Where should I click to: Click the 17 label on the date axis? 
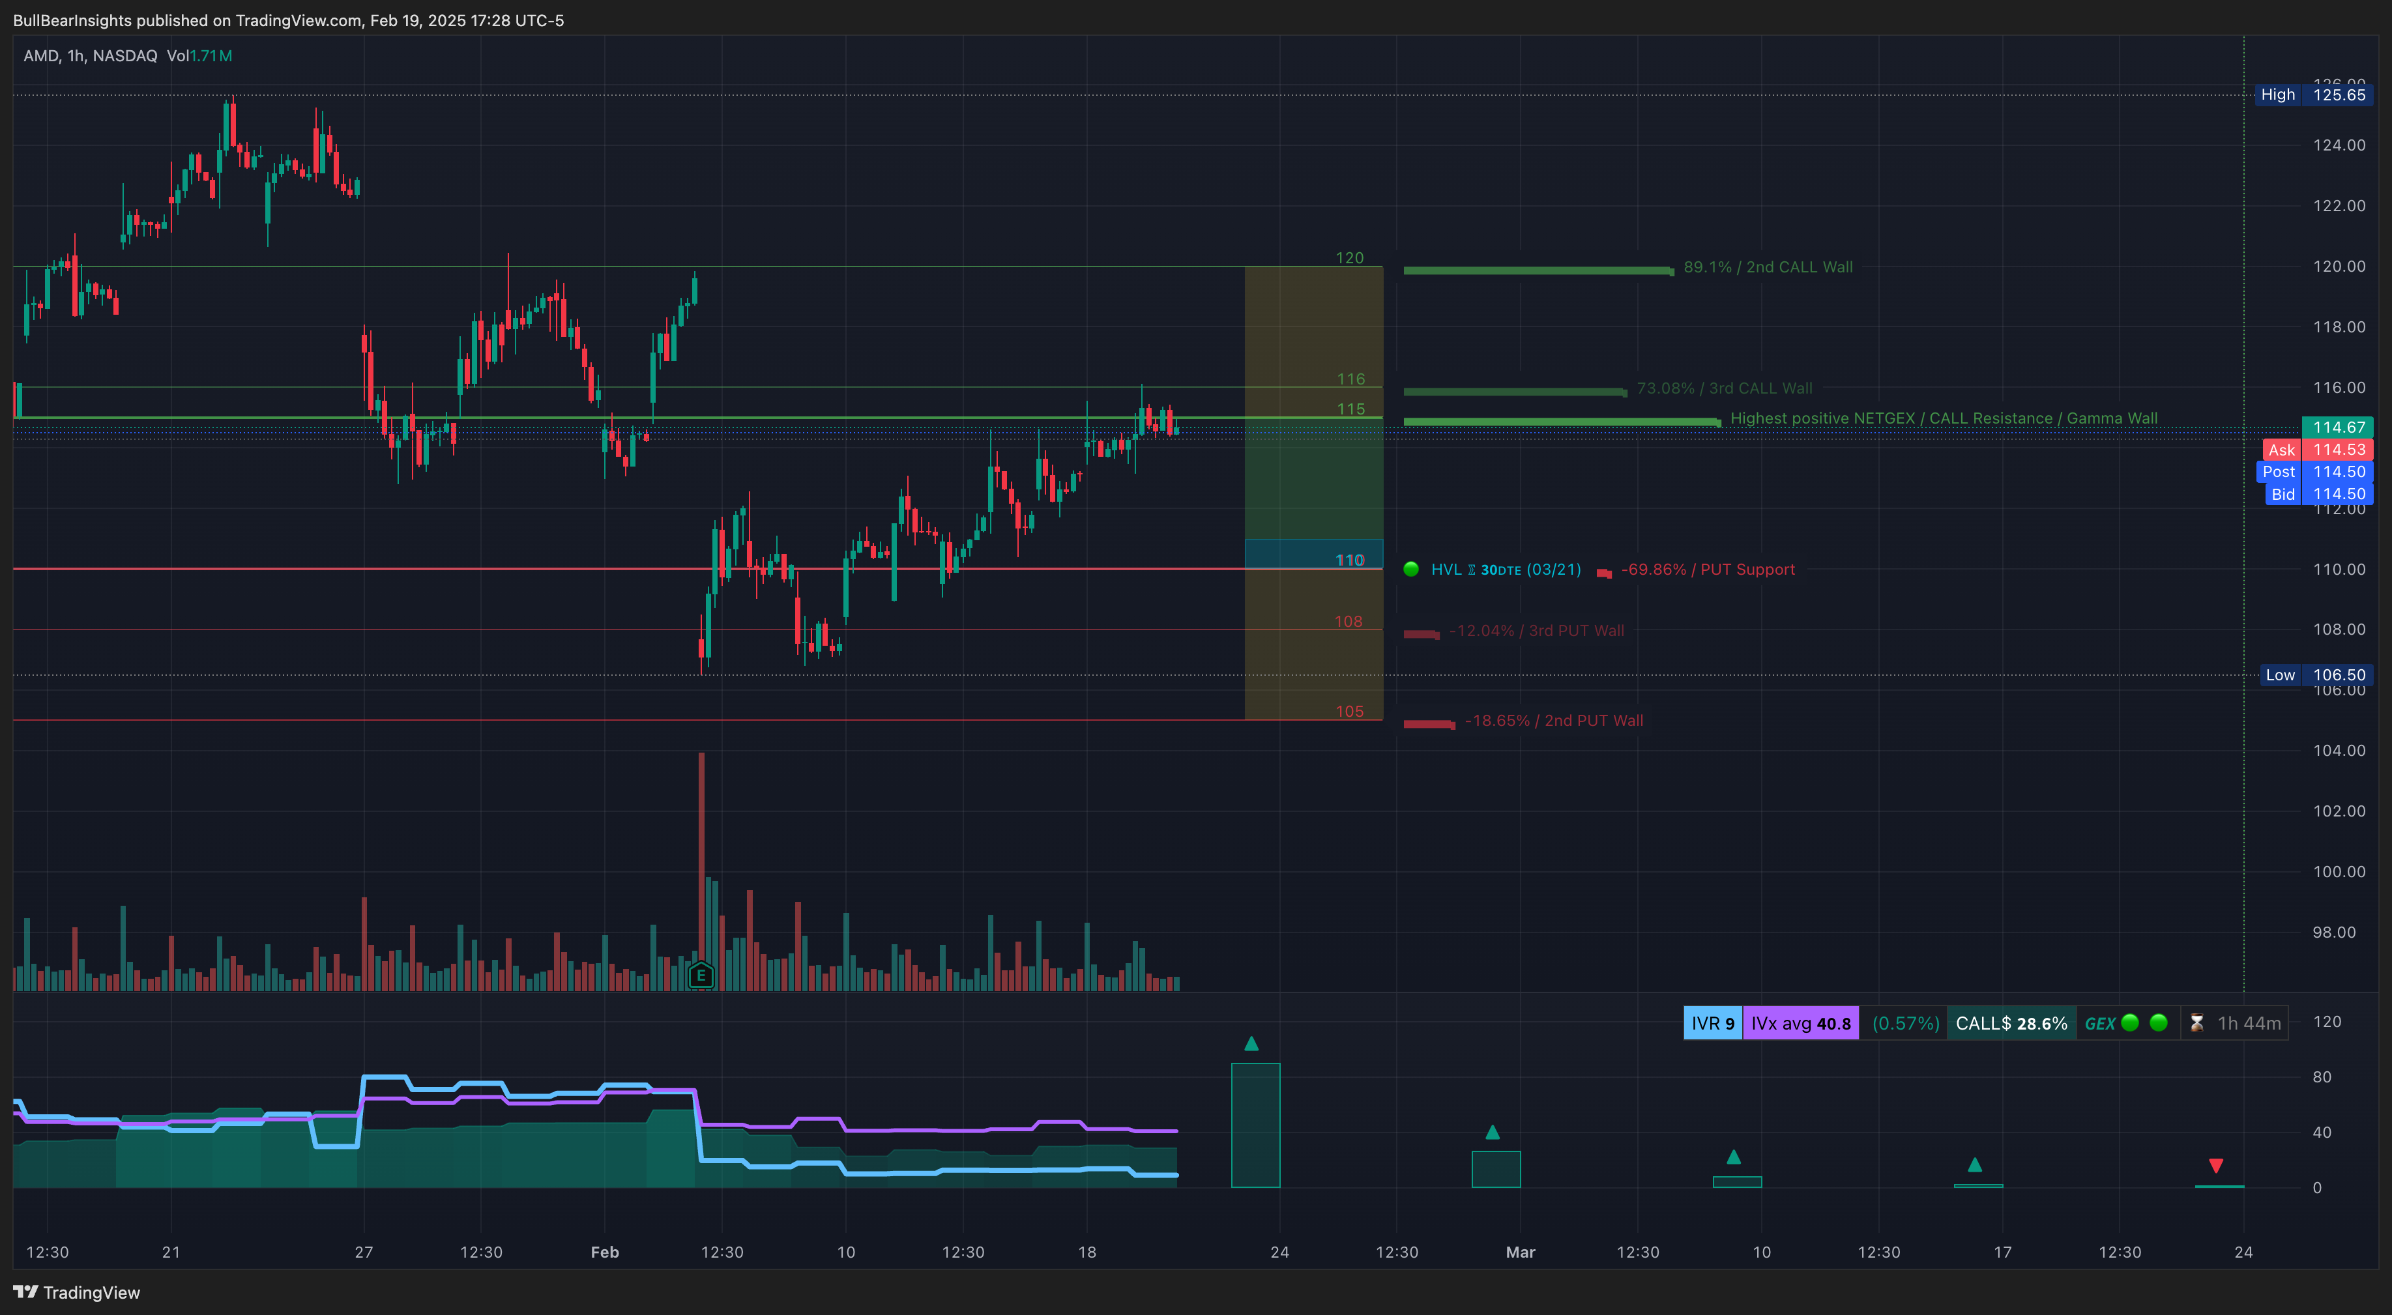point(2002,1252)
